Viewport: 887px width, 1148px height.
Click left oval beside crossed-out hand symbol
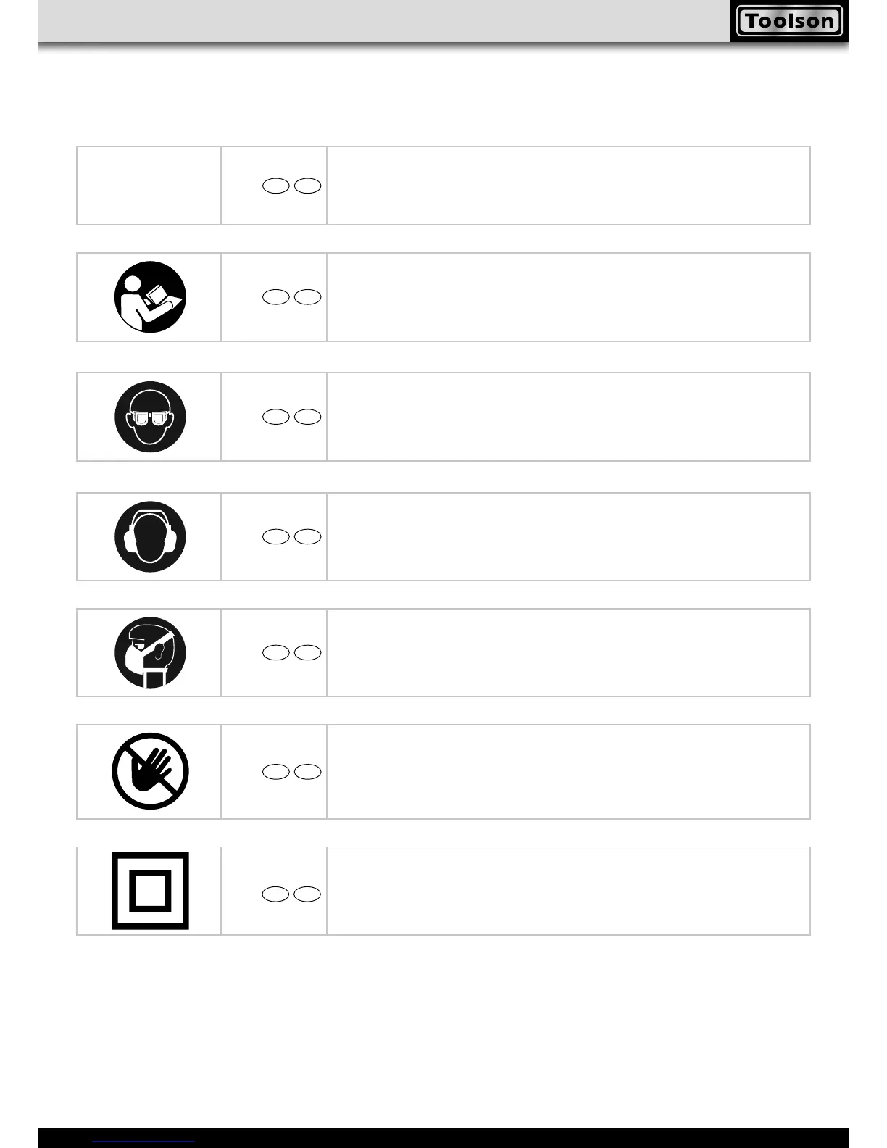click(x=275, y=771)
